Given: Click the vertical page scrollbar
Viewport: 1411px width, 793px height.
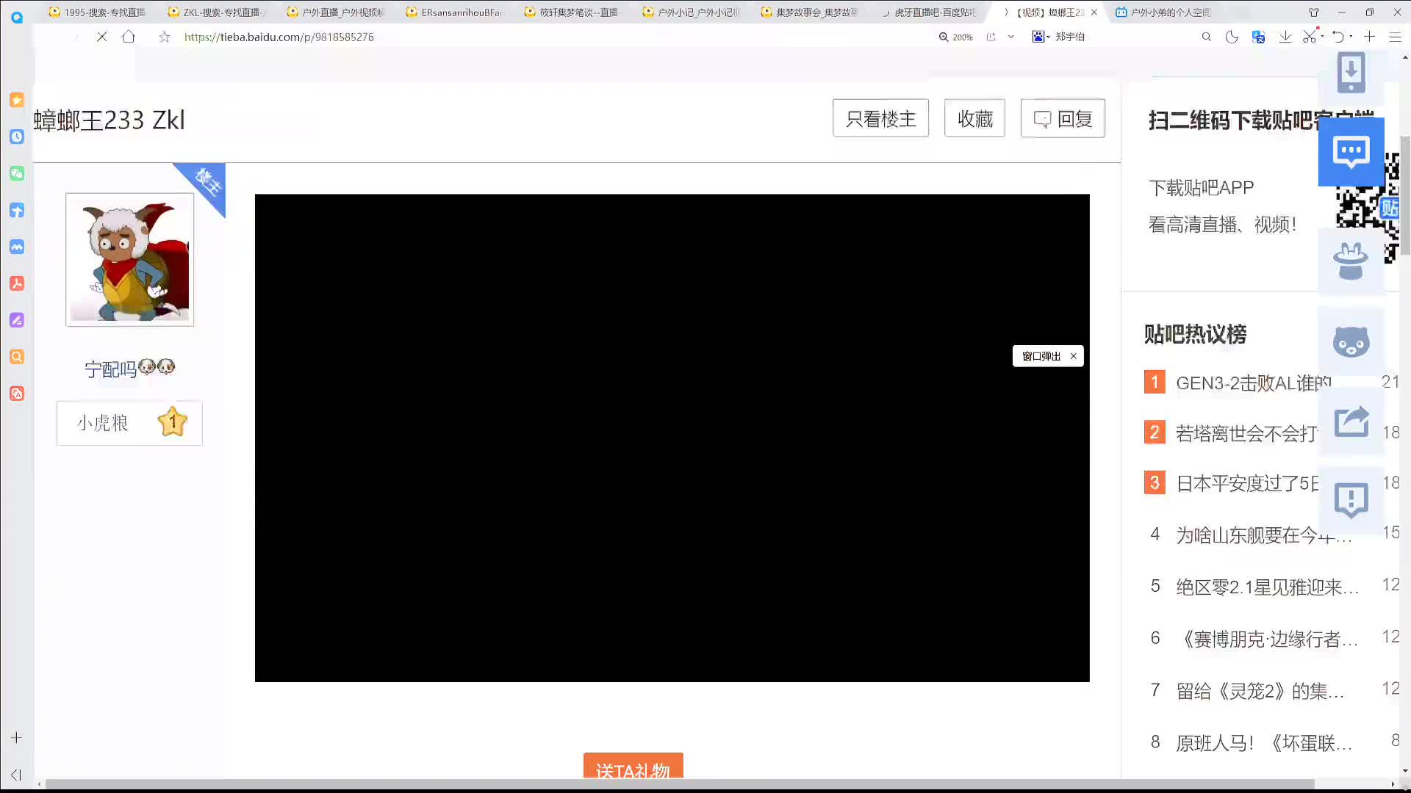Looking at the screenshot, I should pyautogui.click(x=1405, y=195).
